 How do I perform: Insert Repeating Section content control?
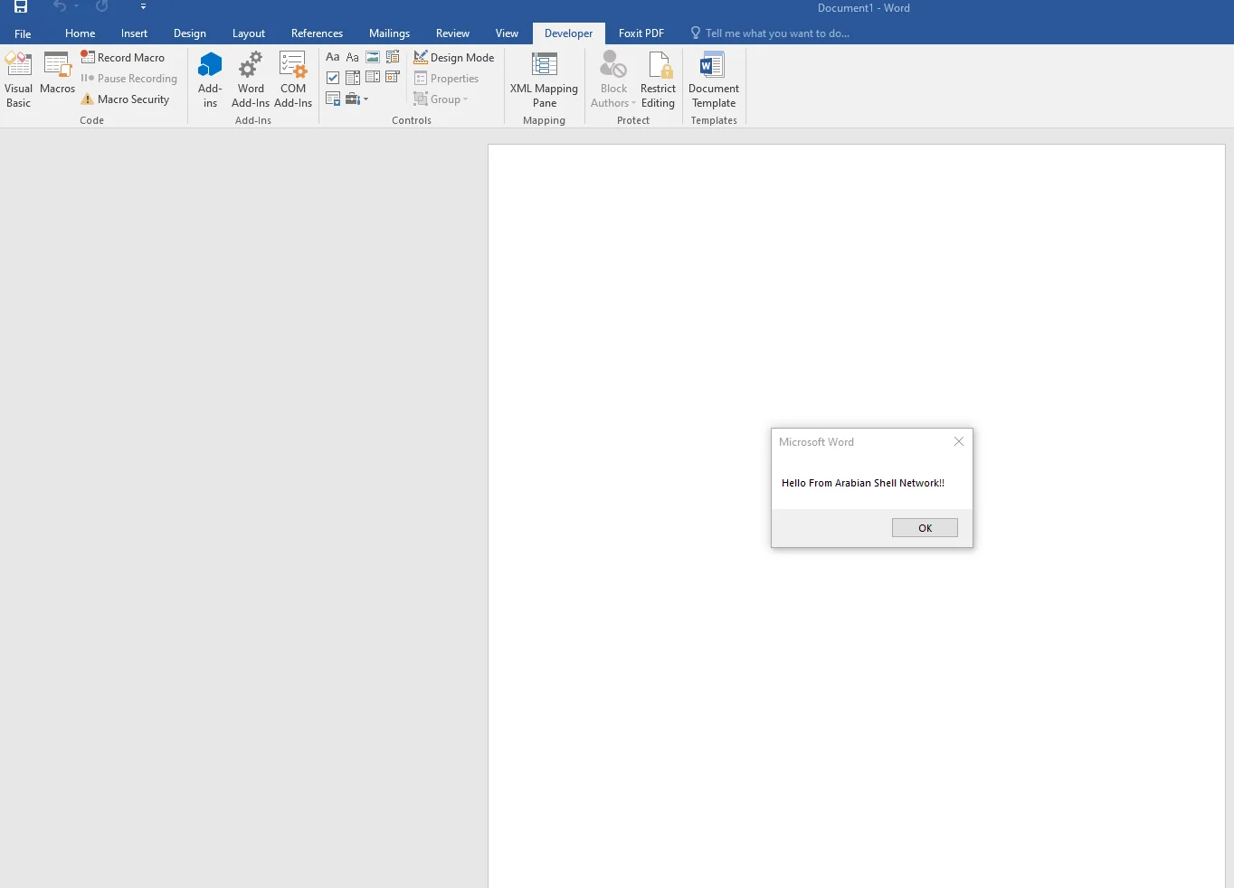[333, 99]
